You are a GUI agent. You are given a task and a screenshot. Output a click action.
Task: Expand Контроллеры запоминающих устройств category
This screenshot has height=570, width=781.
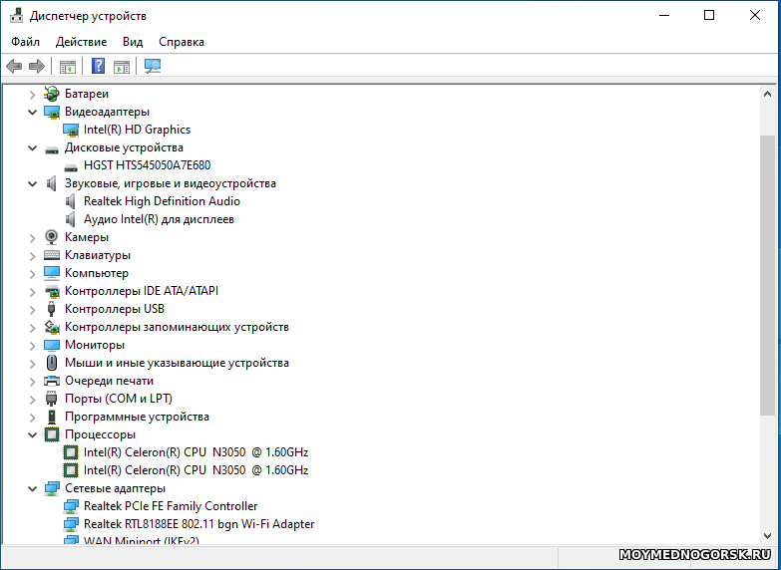pyautogui.click(x=32, y=327)
